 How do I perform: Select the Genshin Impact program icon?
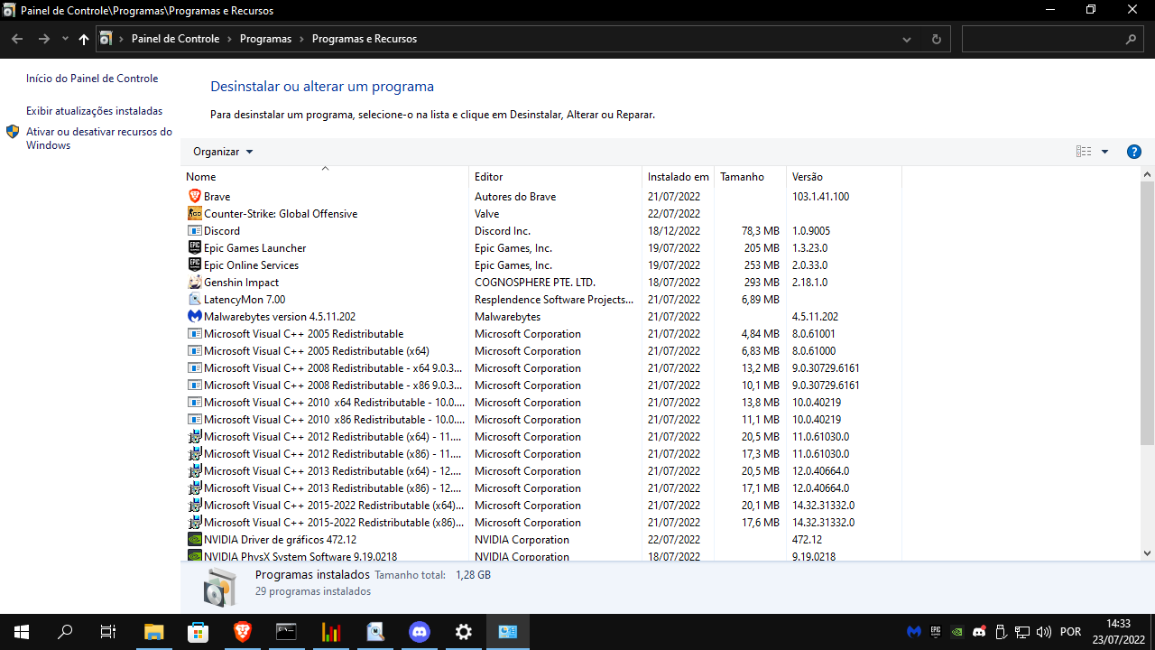click(195, 282)
